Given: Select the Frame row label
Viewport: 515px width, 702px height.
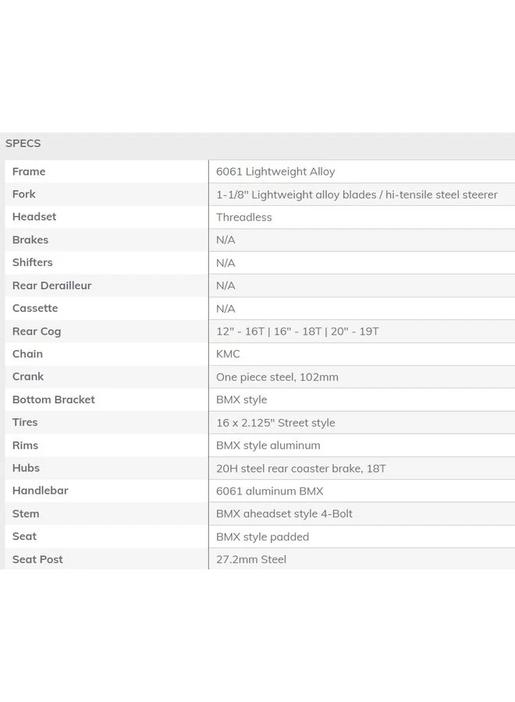Looking at the screenshot, I should [29, 172].
